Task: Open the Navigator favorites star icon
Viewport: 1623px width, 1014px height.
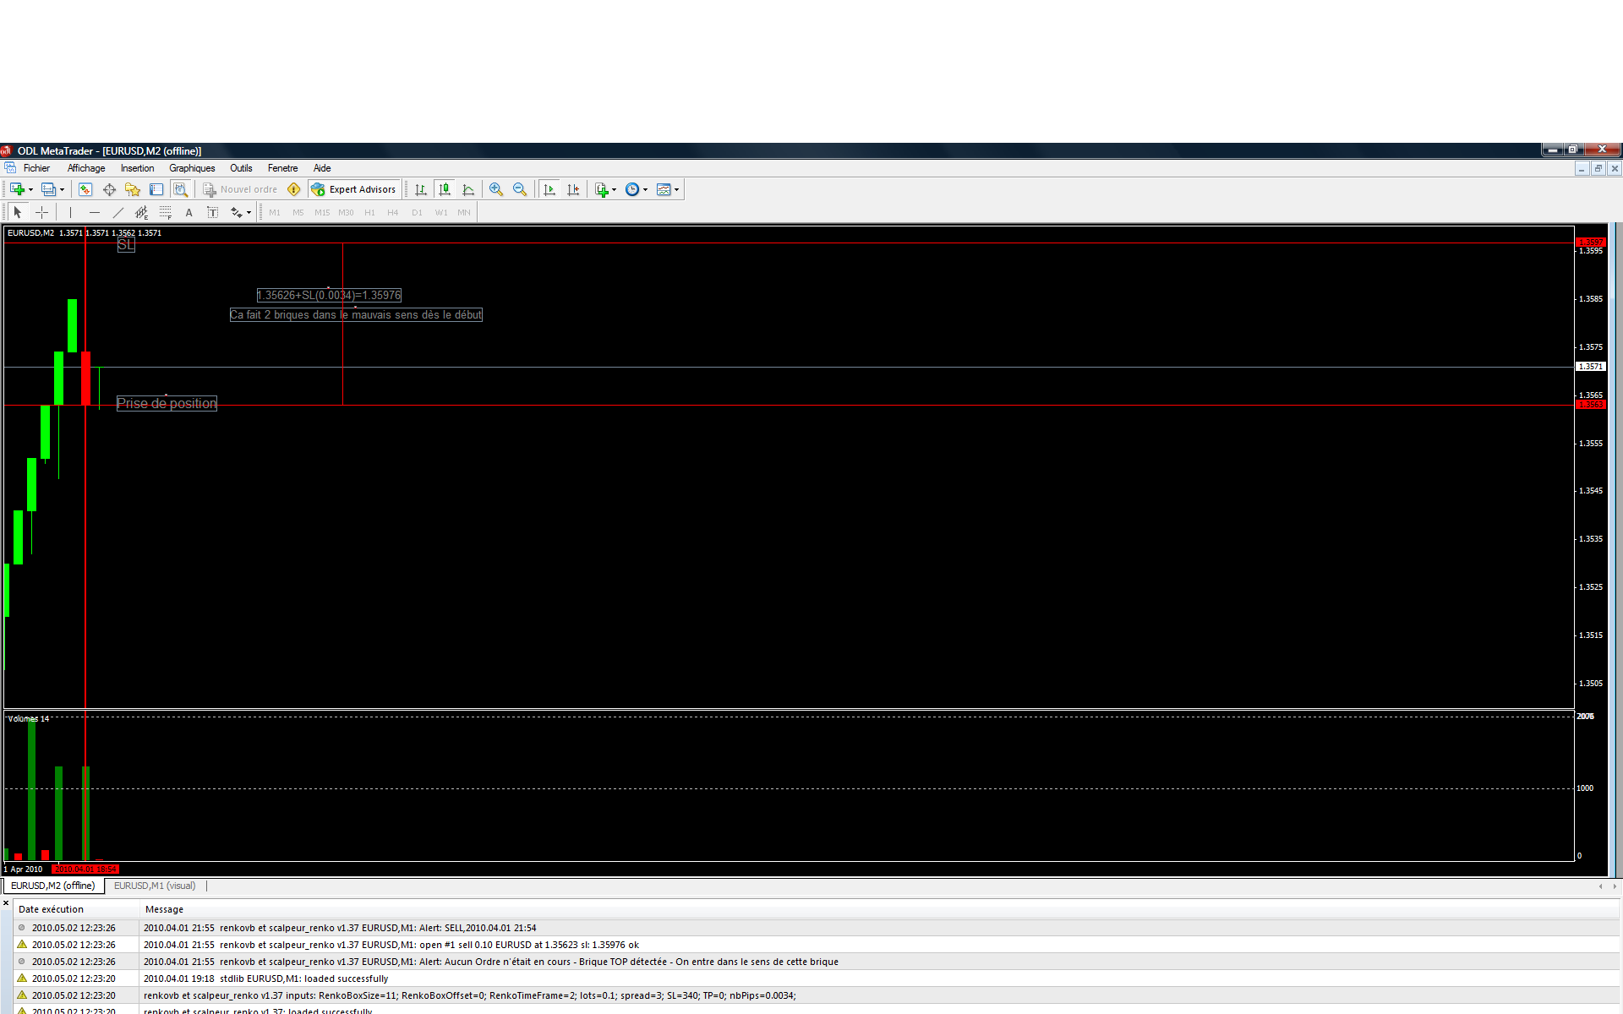Action: click(x=133, y=189)
